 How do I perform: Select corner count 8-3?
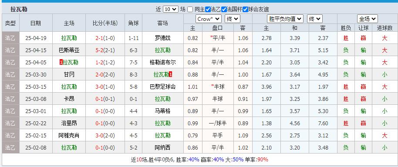[134, 75]
